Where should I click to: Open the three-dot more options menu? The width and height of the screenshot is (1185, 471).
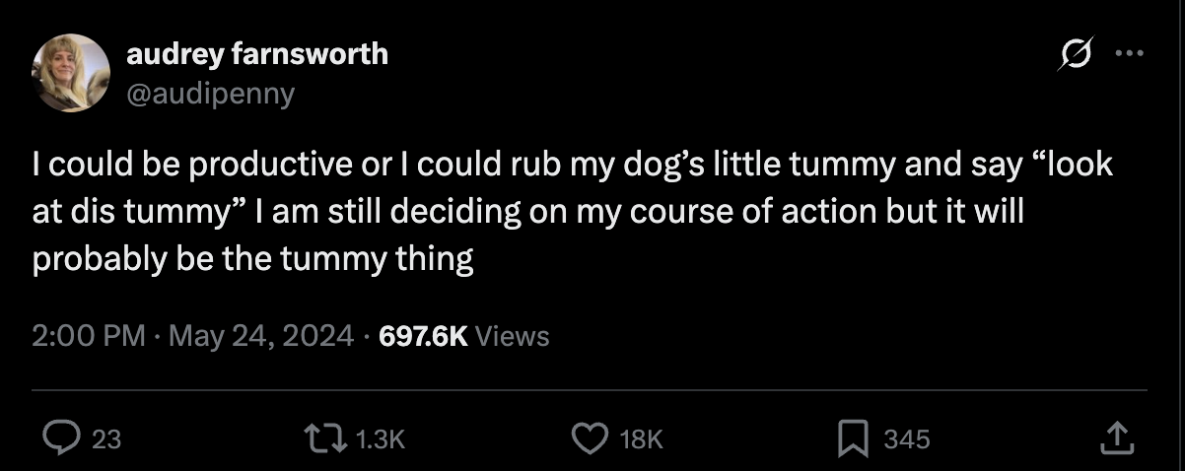tap(1127, 54)
